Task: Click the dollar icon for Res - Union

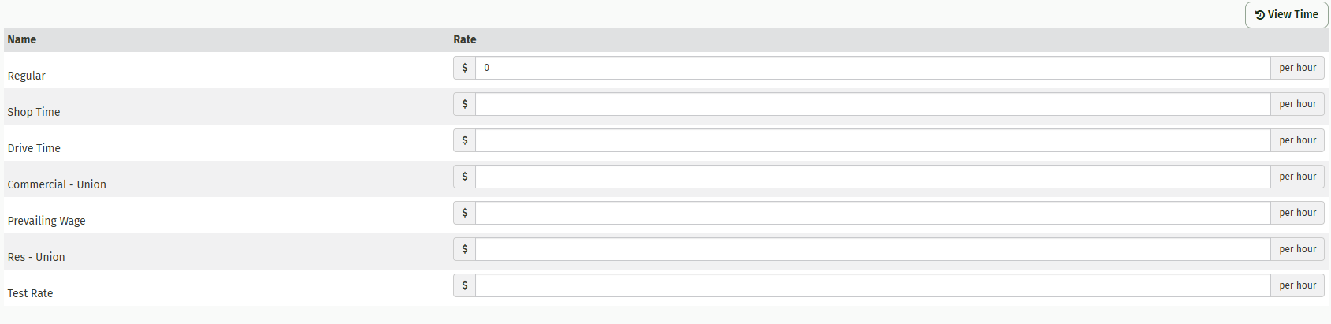Action: tap(465, 249)
